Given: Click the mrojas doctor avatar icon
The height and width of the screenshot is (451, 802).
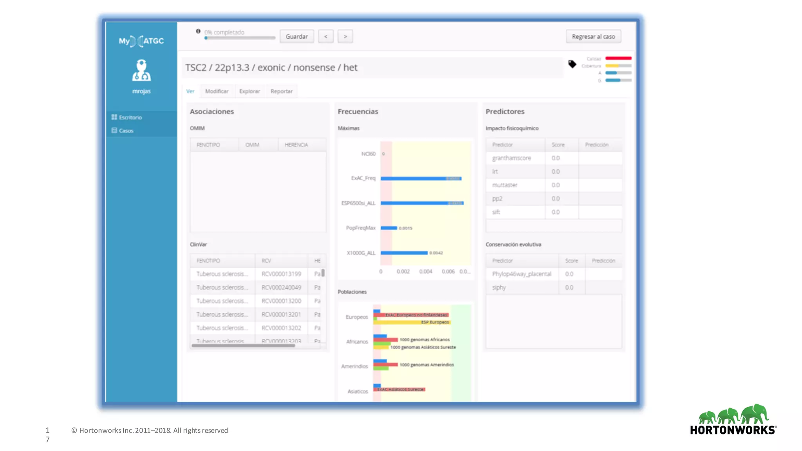Looking at the screenshot, I should click(141, 70).
